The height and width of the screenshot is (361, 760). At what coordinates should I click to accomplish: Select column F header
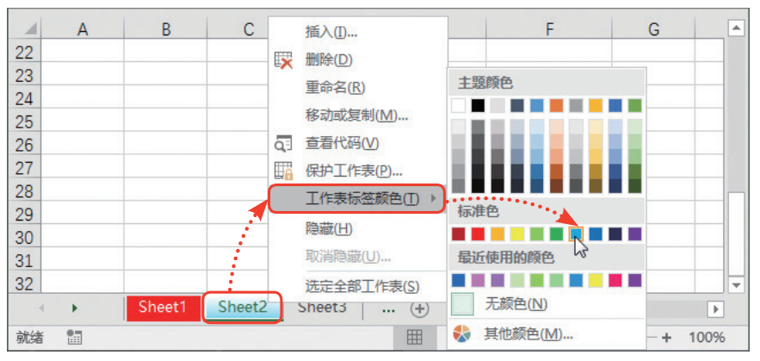549,29
